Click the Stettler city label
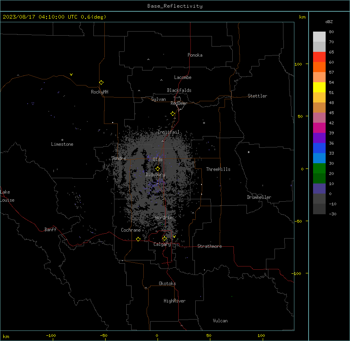 (257, 96)
